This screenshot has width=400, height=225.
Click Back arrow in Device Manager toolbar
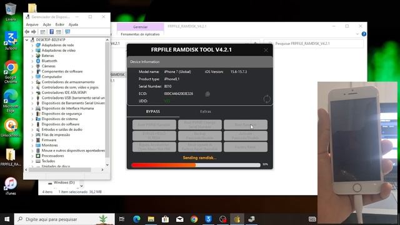pyautogui.click(x=27, y=32)
